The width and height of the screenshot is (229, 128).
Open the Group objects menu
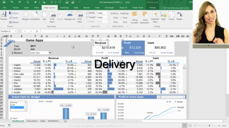[171, 17]
